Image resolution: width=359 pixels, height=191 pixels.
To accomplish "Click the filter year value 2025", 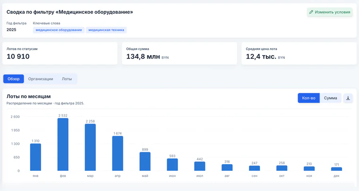I will coord(11,30).
